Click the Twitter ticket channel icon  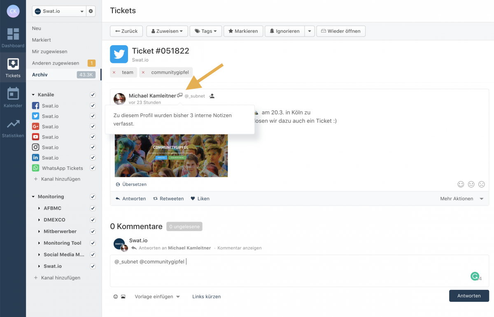point(119,54)
